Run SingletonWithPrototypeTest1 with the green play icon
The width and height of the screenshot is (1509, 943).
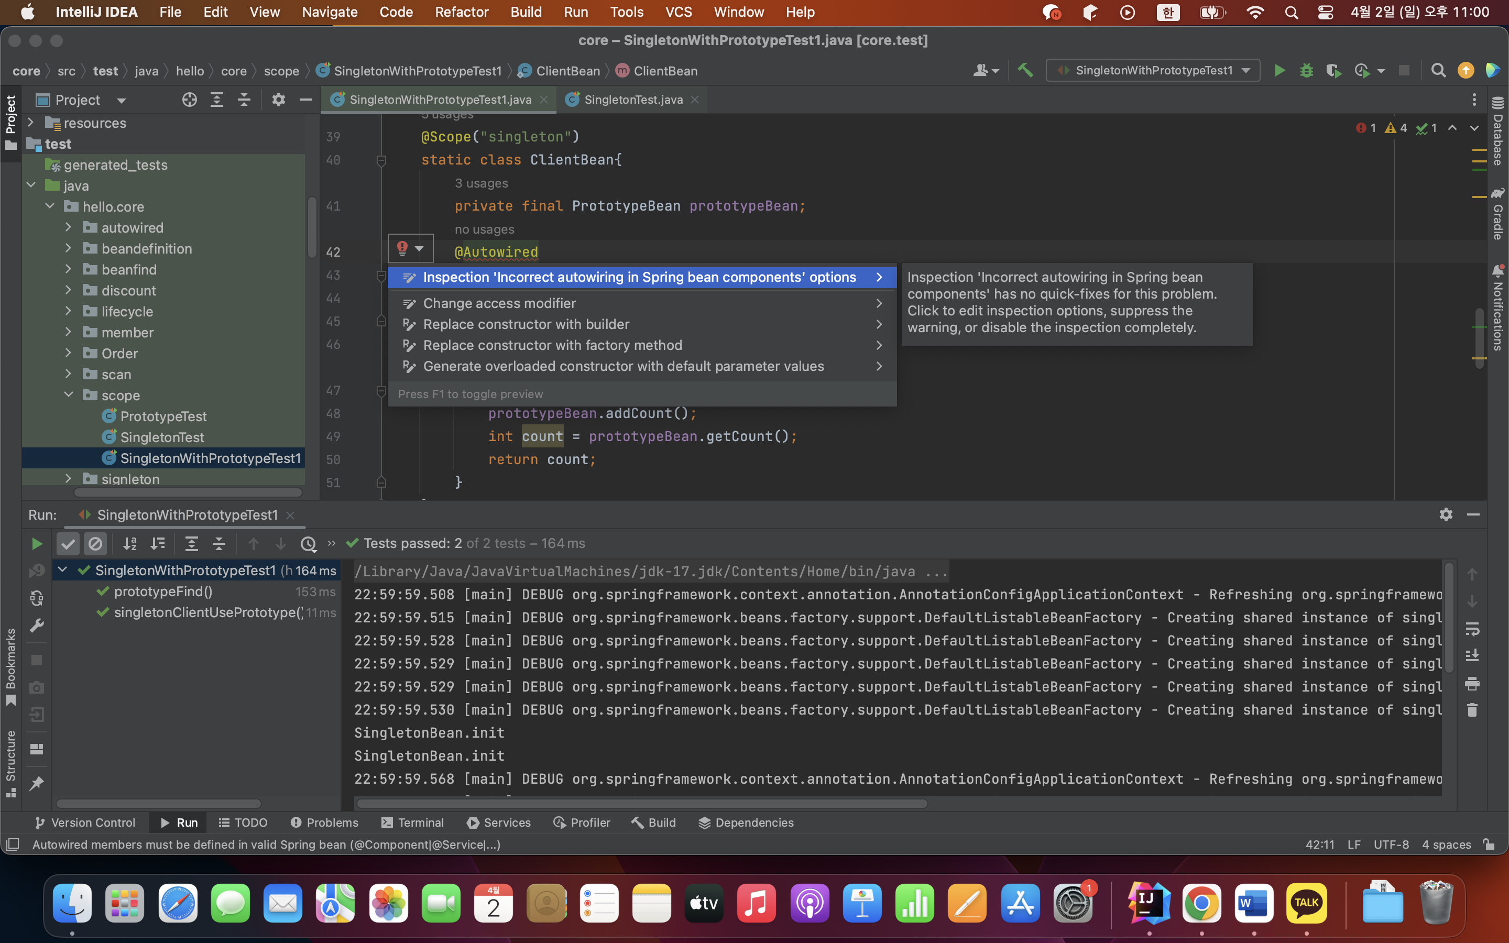[1280, 71]
